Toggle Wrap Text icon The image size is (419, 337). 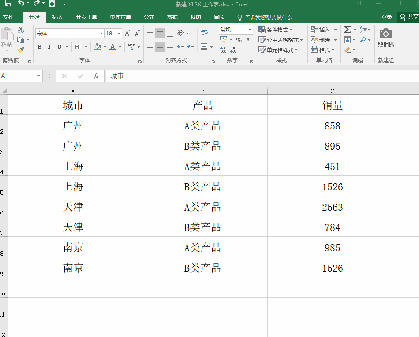(204, 33)
